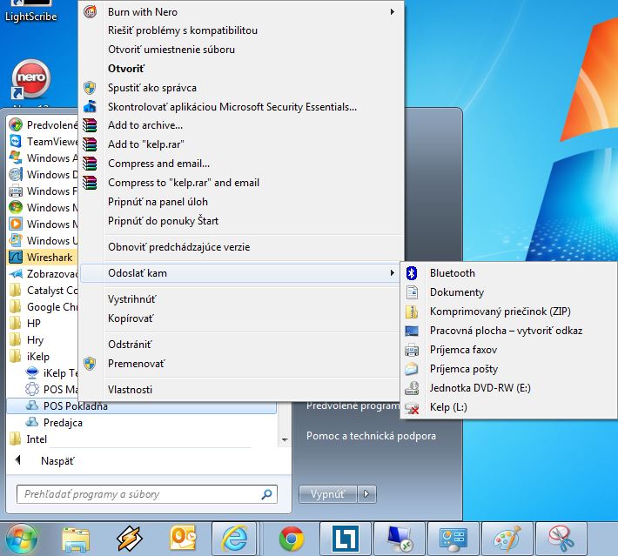Choose Spustiť ako správca menu entry
Image resolution: width=618 pixels, height=556 pixels.
pos(151,88)
